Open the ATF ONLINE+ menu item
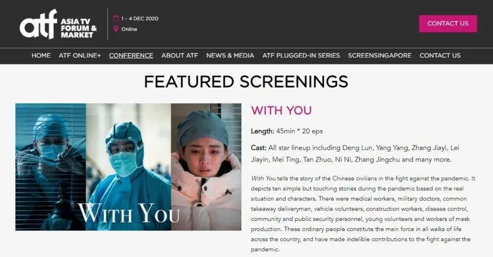Screen dimensions: 493x257 [x=79, y=56]
